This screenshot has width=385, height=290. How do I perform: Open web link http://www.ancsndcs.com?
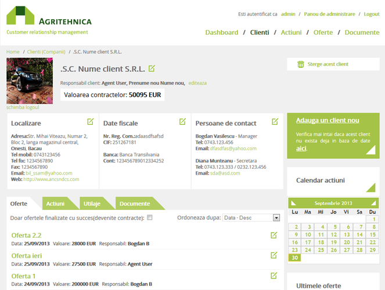(51, 179)
